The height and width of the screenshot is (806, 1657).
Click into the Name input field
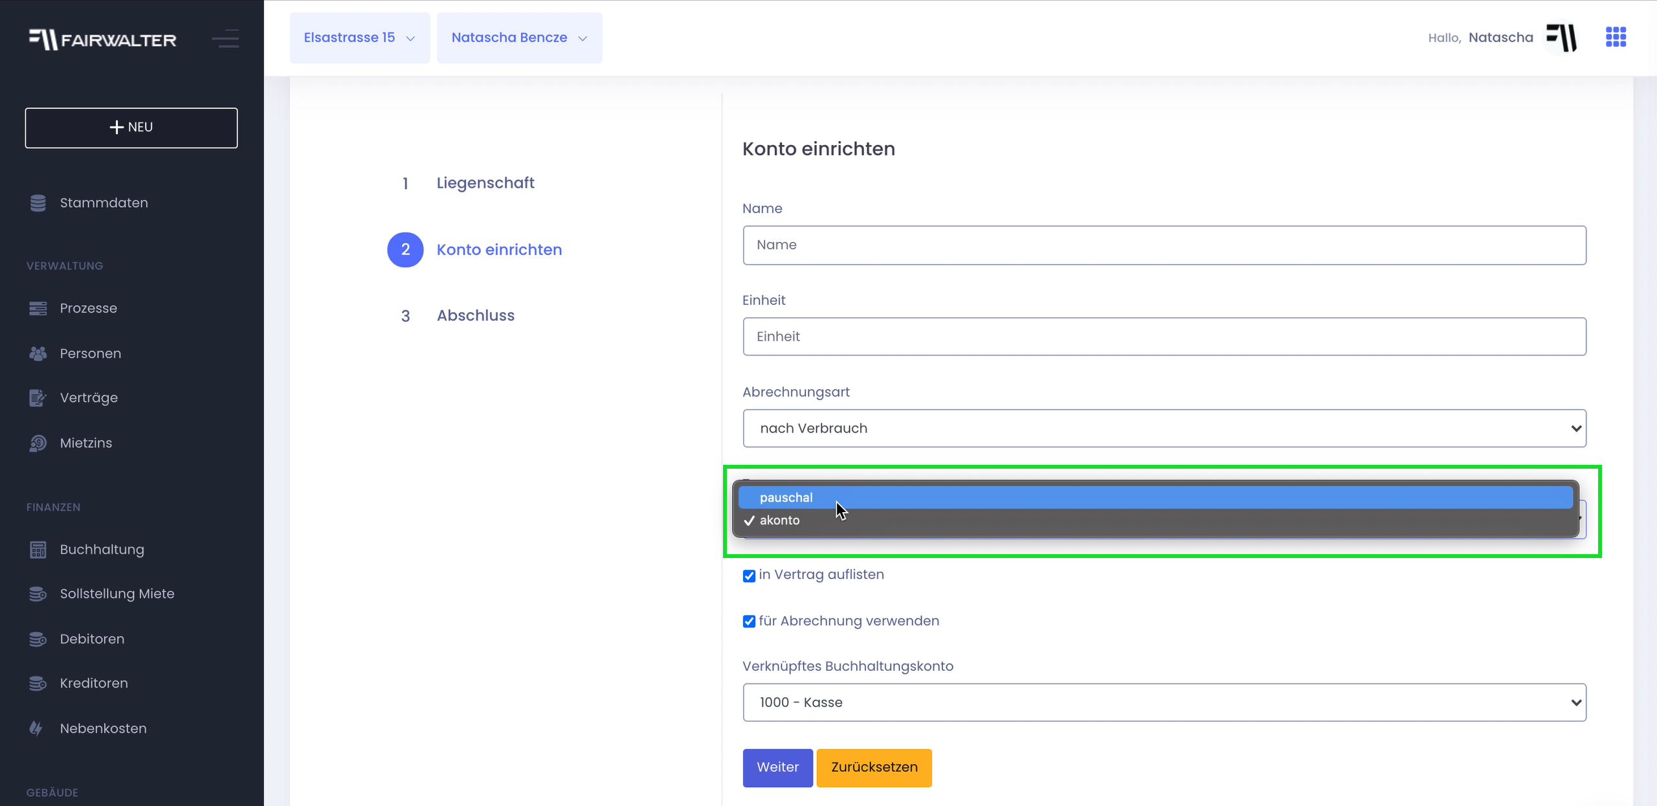tap(1164, 245)
